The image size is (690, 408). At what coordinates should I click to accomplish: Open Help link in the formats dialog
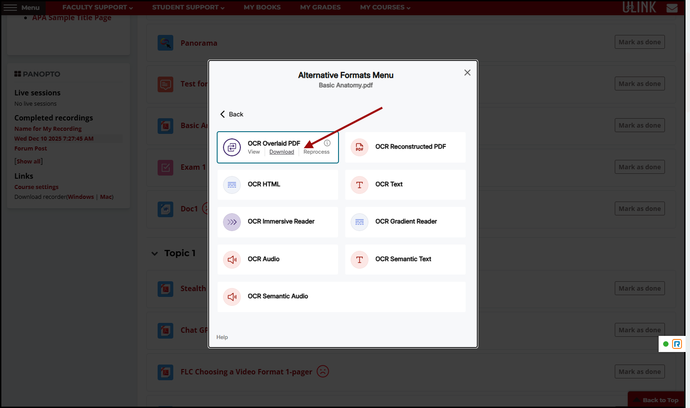[x=222, y=337]
